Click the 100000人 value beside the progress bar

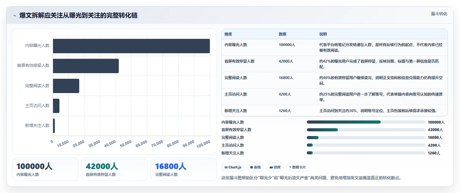pyautogui.click(x=436, y=122)
